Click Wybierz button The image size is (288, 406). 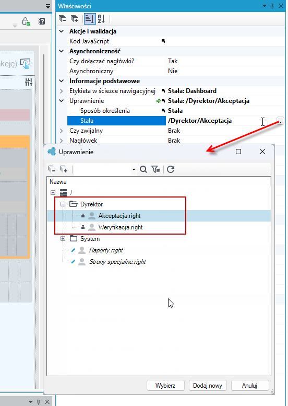(165, 386)
